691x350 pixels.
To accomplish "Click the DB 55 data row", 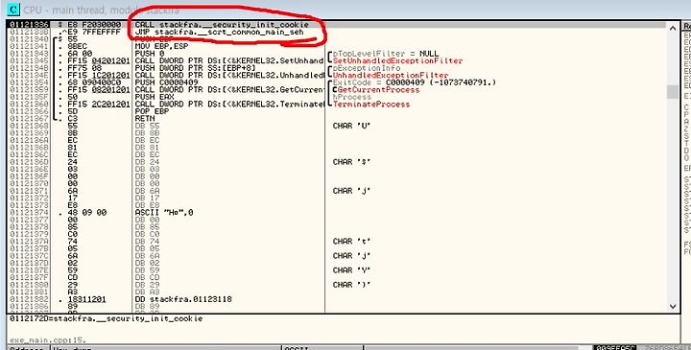I will click(147, 126).
